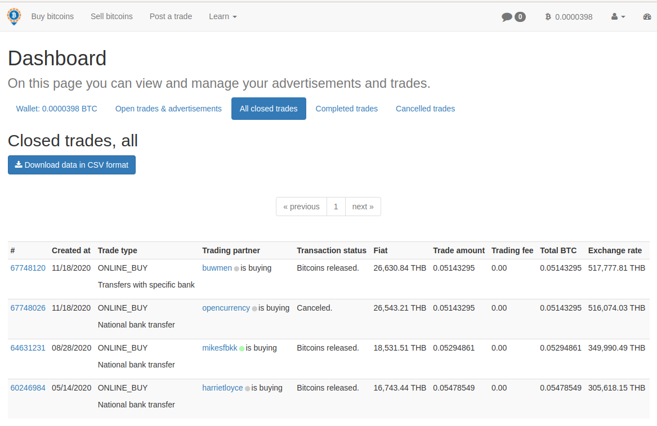This screenshot has height=426, width=657.
Task: Click the next » pagination button
Action: pyautogui.click(x=363, y=207)
